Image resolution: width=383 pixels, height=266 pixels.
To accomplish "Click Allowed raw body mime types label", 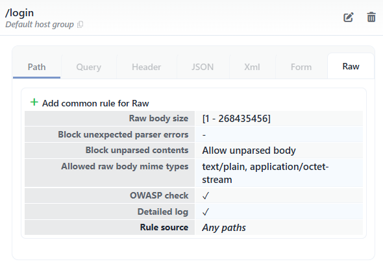I will pos(125,167).
